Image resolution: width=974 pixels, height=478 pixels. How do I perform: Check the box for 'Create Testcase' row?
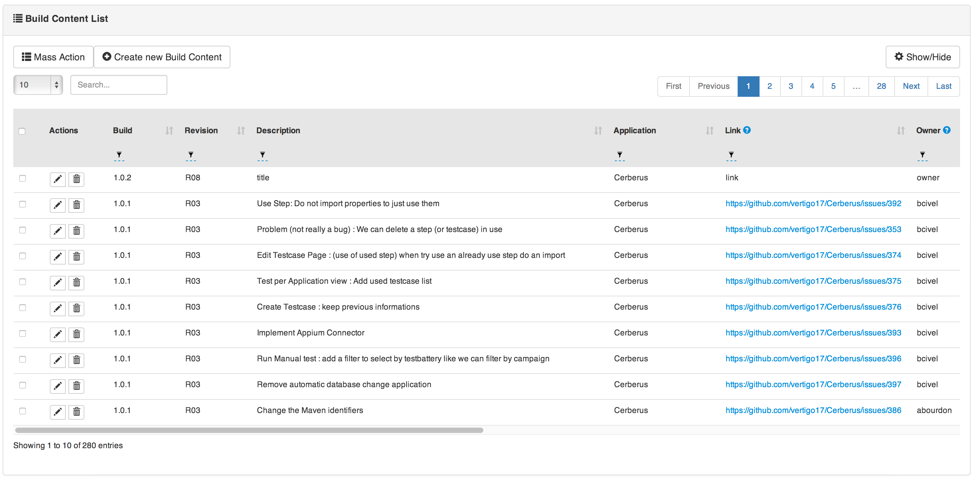23,308
